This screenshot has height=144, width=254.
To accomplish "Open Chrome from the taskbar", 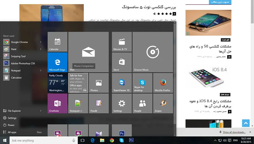I will [x=112, y=140].
